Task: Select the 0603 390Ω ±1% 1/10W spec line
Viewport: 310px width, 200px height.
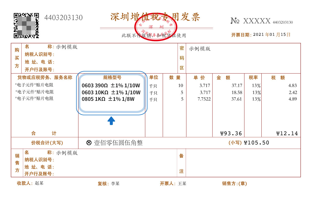Action: tap(111, 86)
